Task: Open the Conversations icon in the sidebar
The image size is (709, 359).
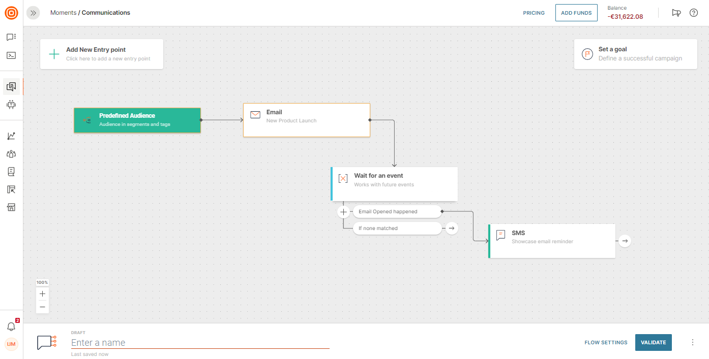Action: 11,37
